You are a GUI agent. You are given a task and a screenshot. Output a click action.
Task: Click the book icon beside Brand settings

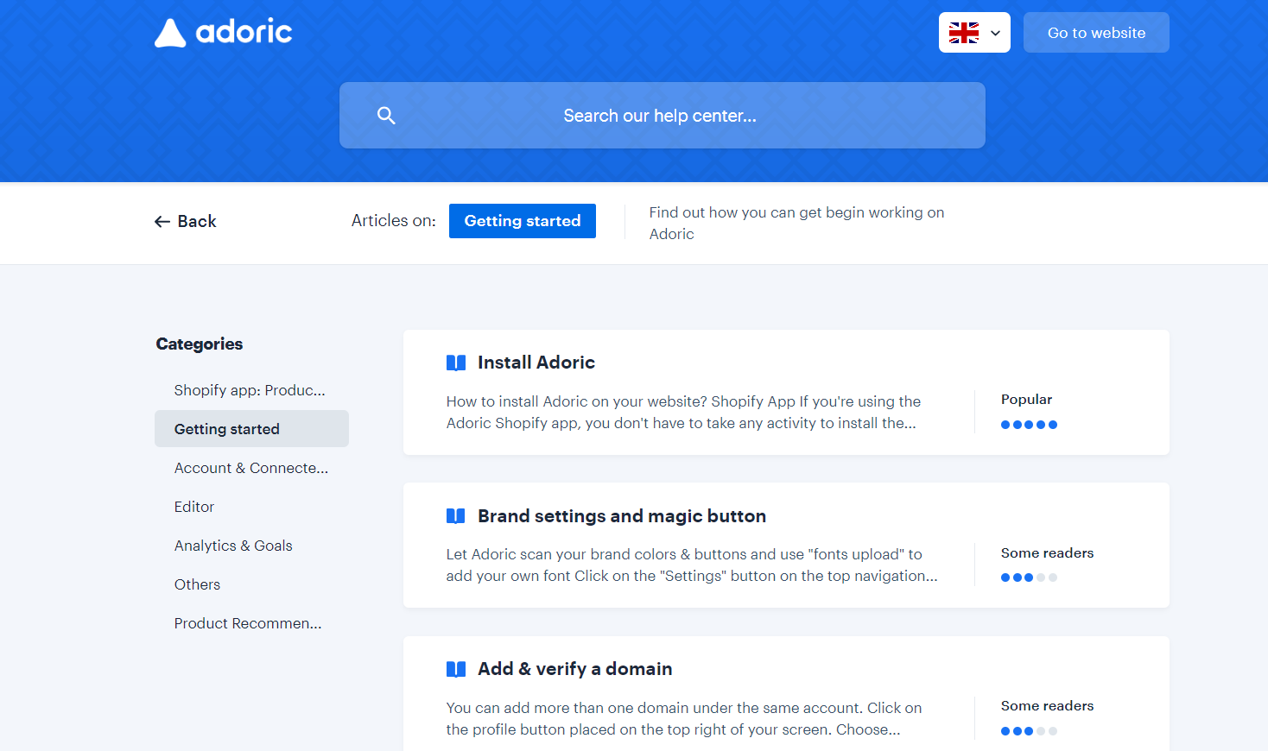tap(456, 516)
